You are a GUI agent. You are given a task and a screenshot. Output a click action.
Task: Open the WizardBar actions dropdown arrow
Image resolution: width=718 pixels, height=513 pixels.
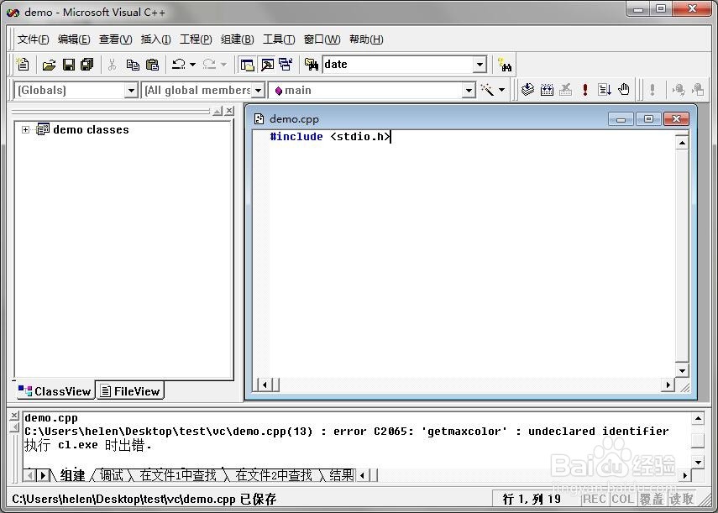[x=502, y=90]
